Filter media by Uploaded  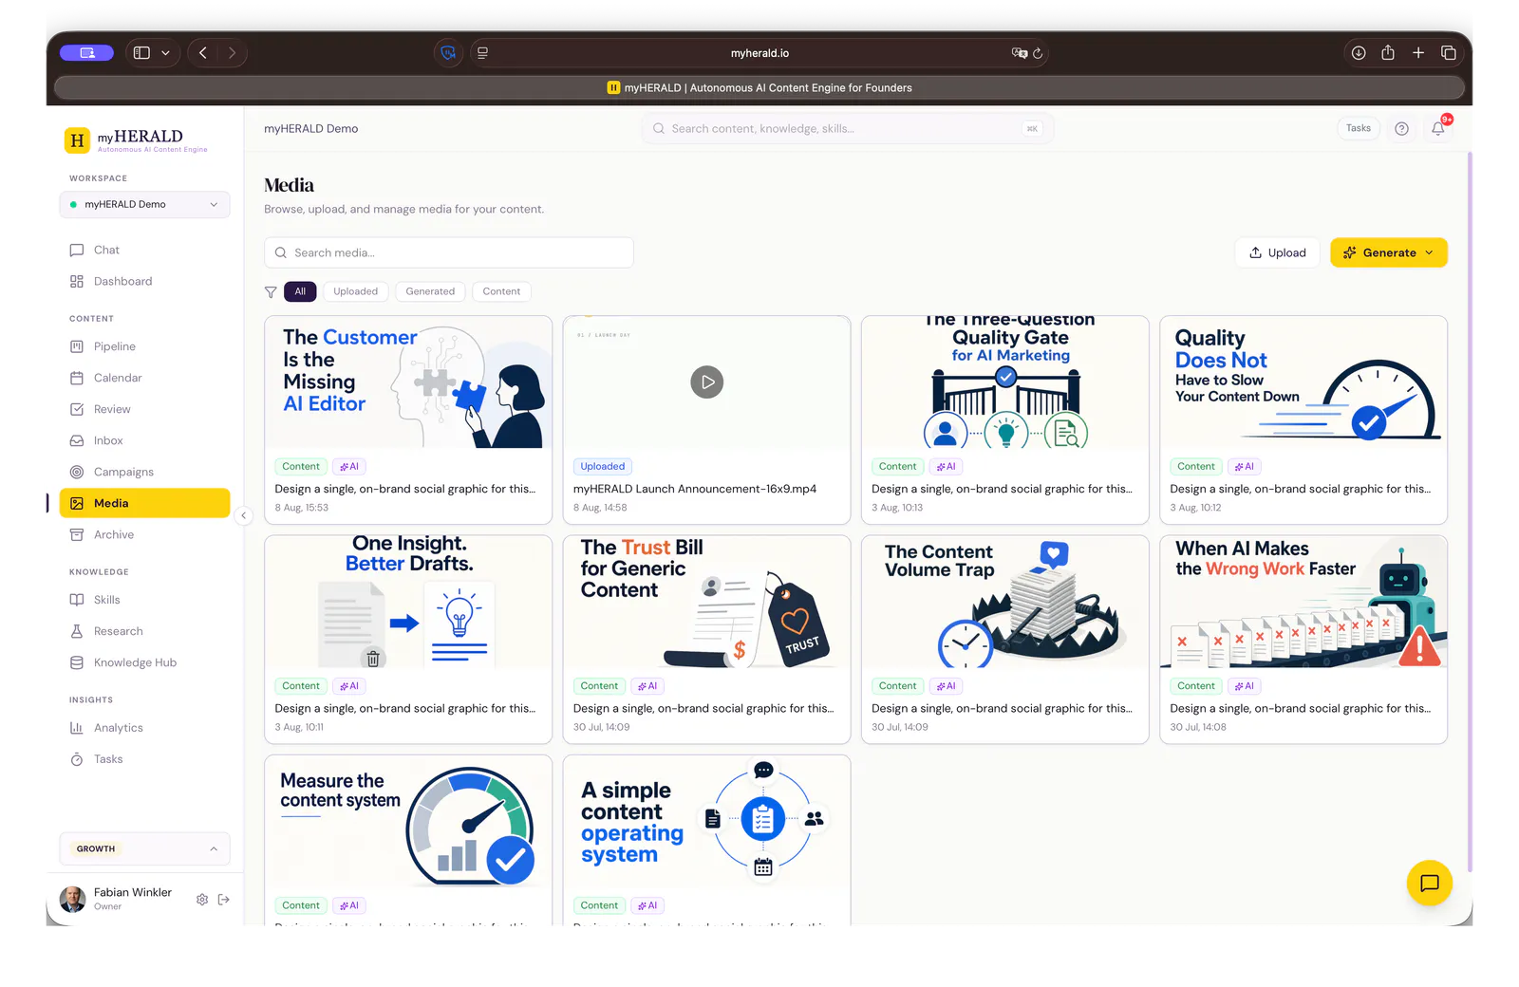356,291
